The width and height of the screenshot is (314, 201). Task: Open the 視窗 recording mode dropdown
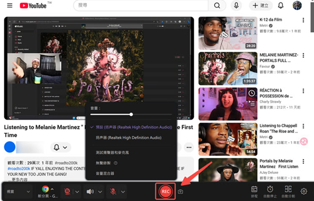coord(18,192)
